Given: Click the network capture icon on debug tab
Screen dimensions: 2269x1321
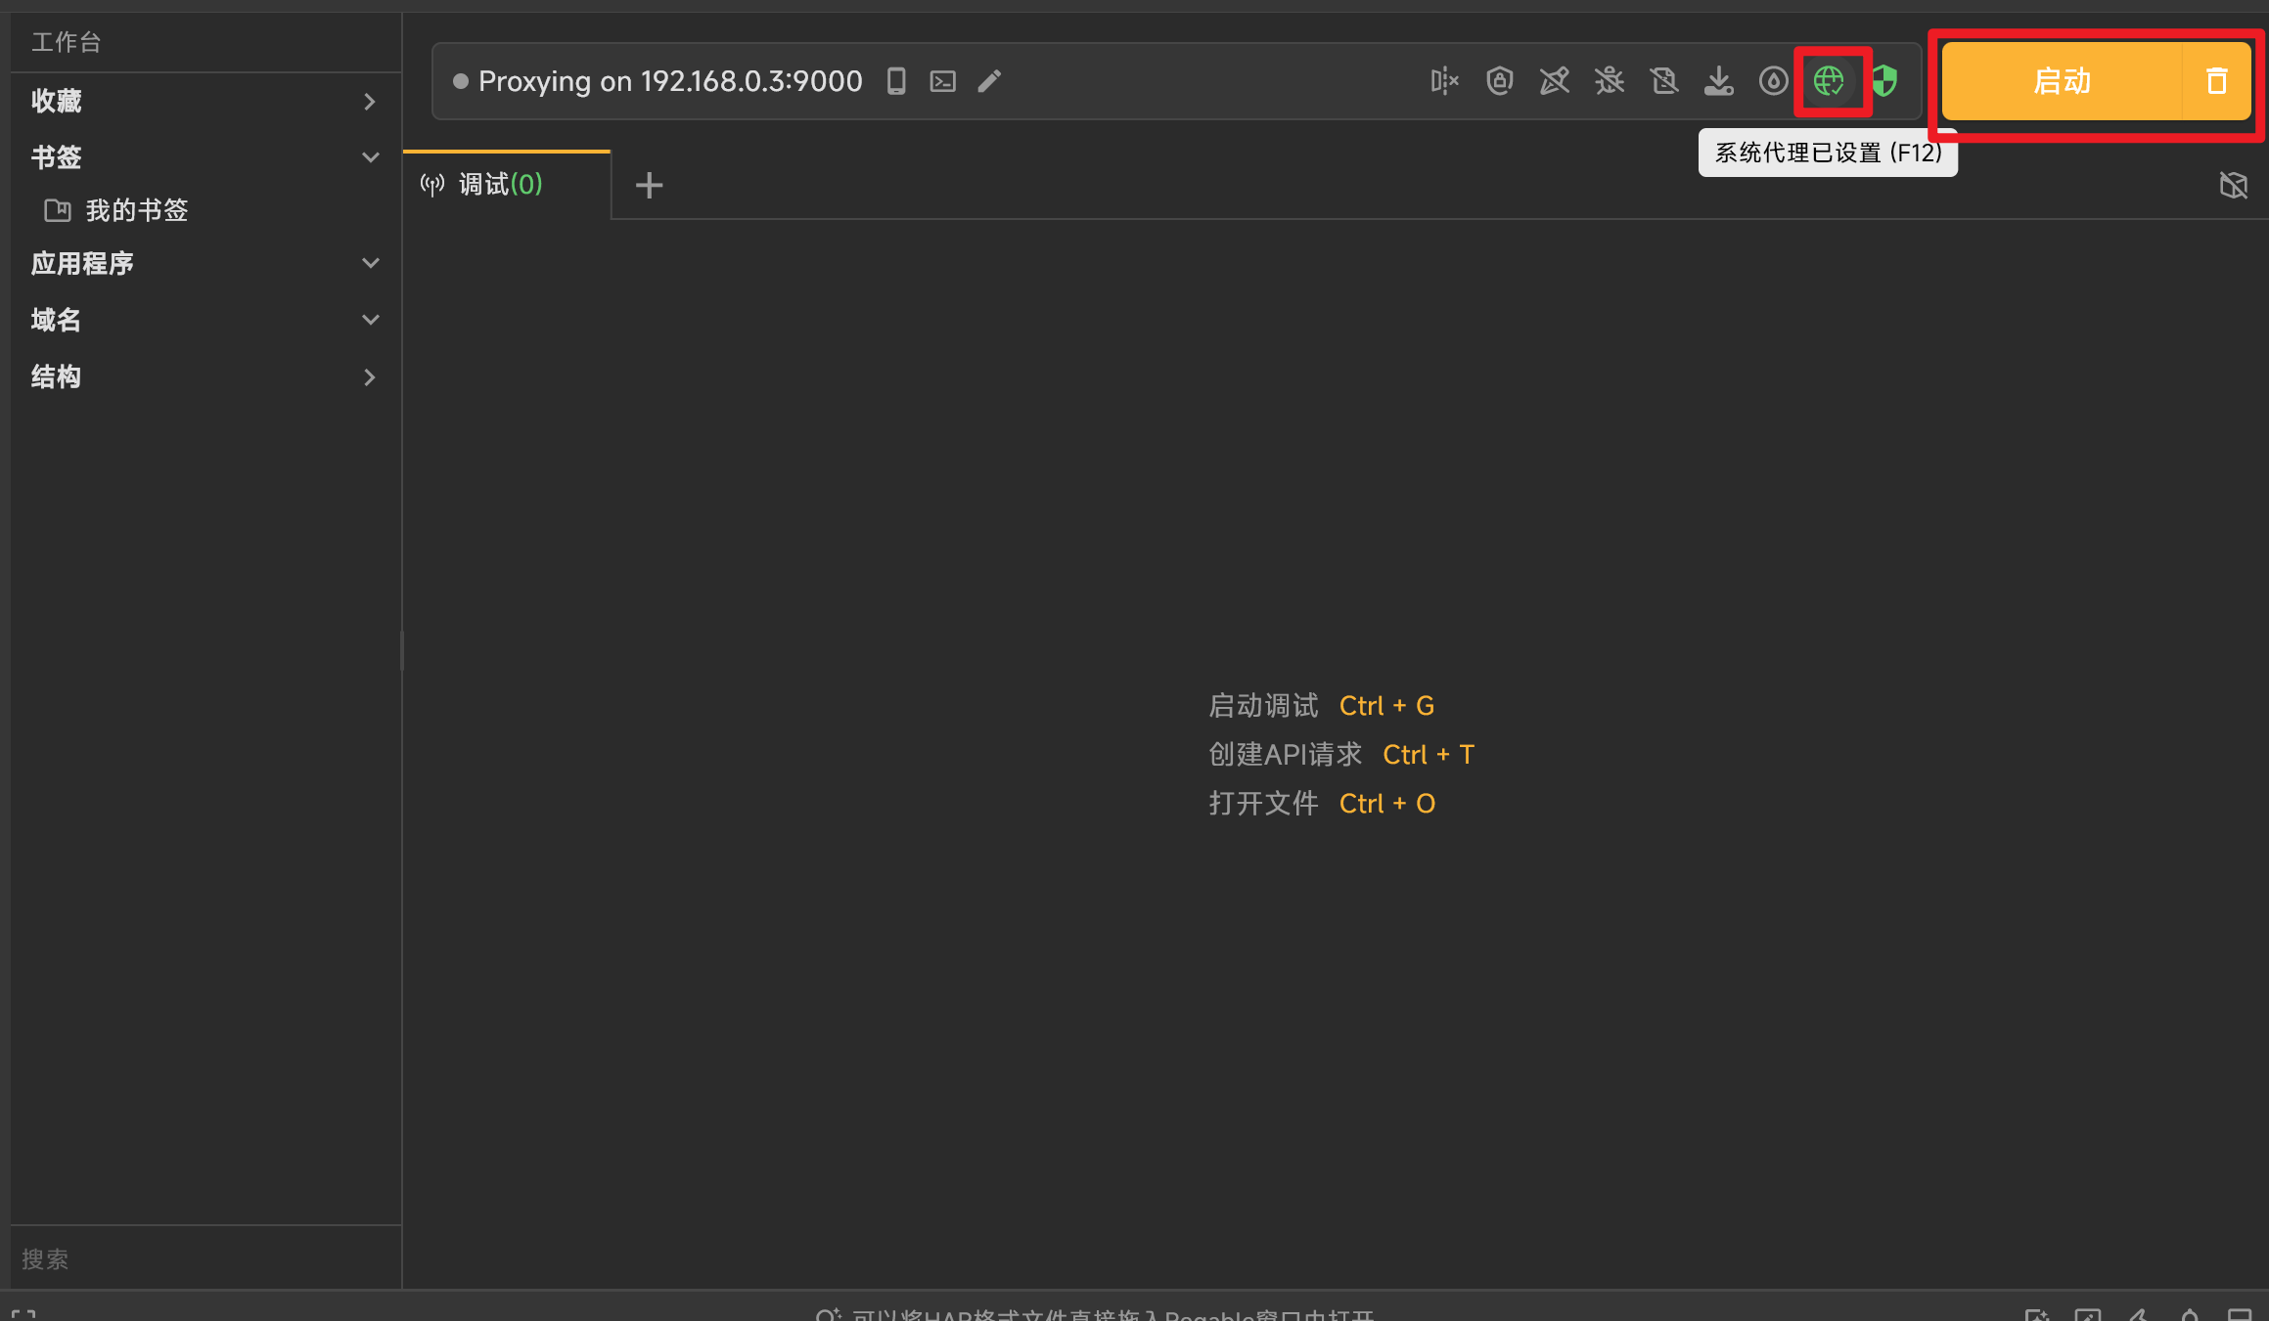Looking at the screenshot, I should click(x=431, y=184).
